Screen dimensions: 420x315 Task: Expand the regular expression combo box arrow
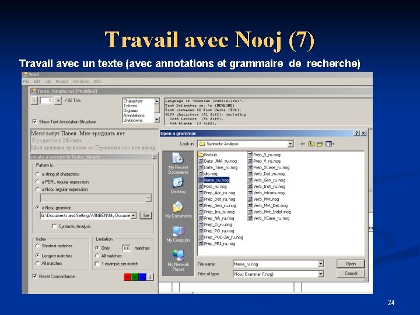coord(148,198)
